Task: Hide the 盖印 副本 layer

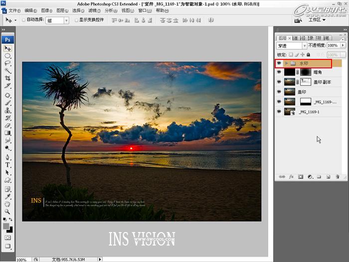Action: coord(279,82)
